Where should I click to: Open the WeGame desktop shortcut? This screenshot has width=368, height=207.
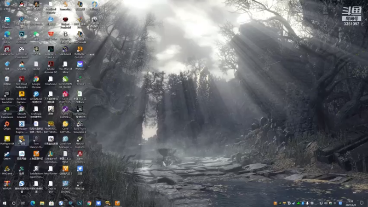click(x=7, y=170)
